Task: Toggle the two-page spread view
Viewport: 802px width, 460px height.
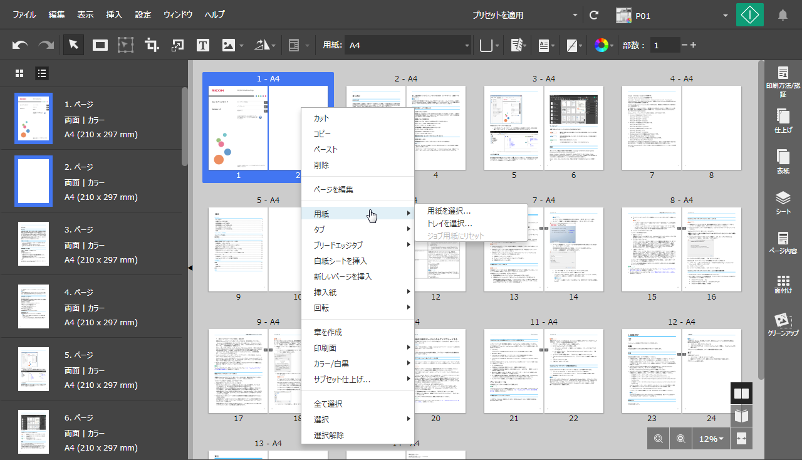Action: pyautogui.click(x=741, y=394)
